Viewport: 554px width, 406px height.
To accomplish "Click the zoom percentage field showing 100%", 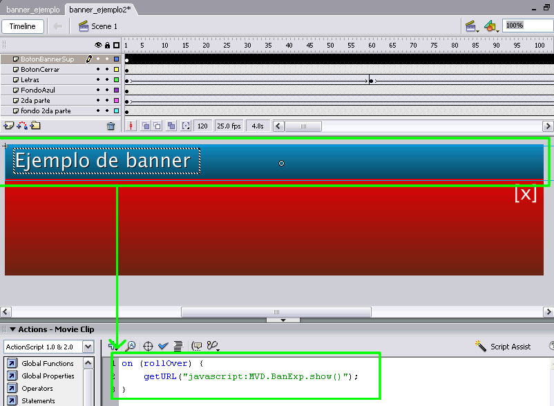I will pos(527,26).
